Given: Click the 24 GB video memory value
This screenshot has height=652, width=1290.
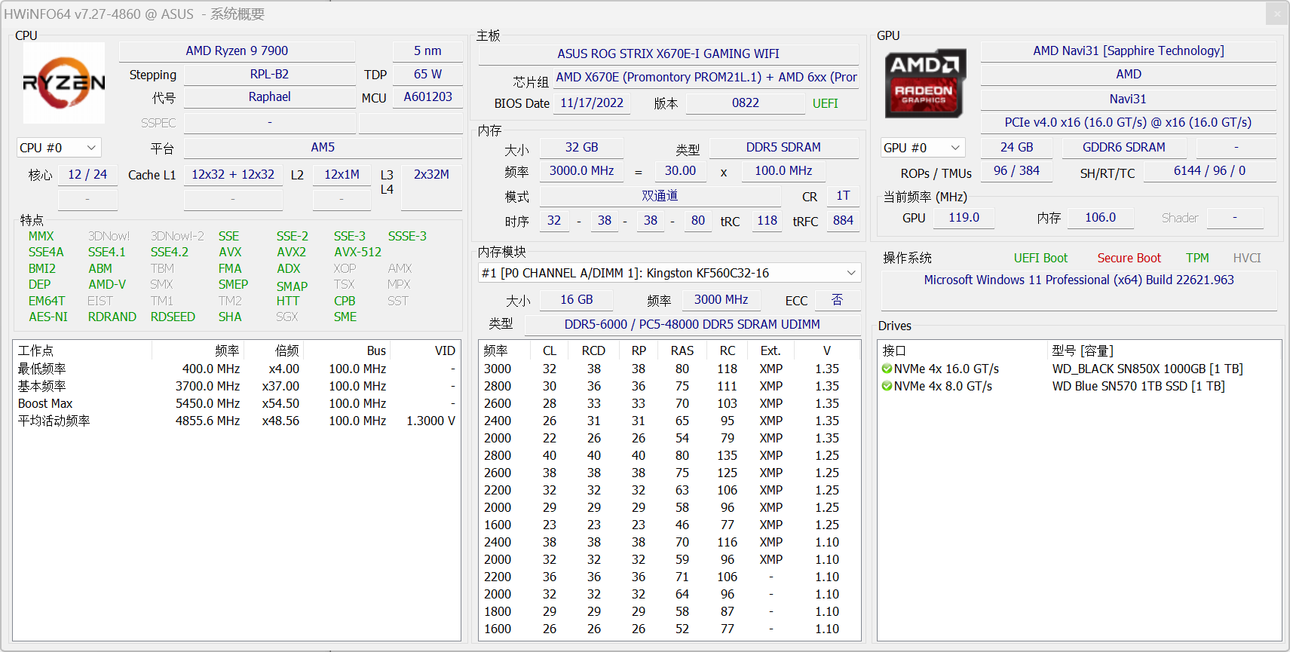Looking at the screenshot, I should 1016,147.
